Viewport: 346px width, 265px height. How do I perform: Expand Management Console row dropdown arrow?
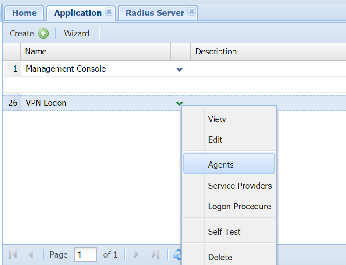coord(179,69)
